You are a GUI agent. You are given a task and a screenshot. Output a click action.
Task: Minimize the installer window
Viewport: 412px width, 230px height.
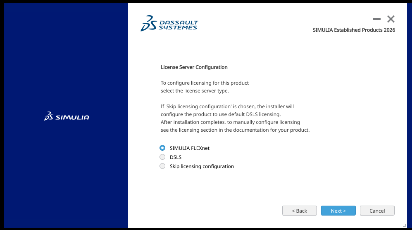377,19
